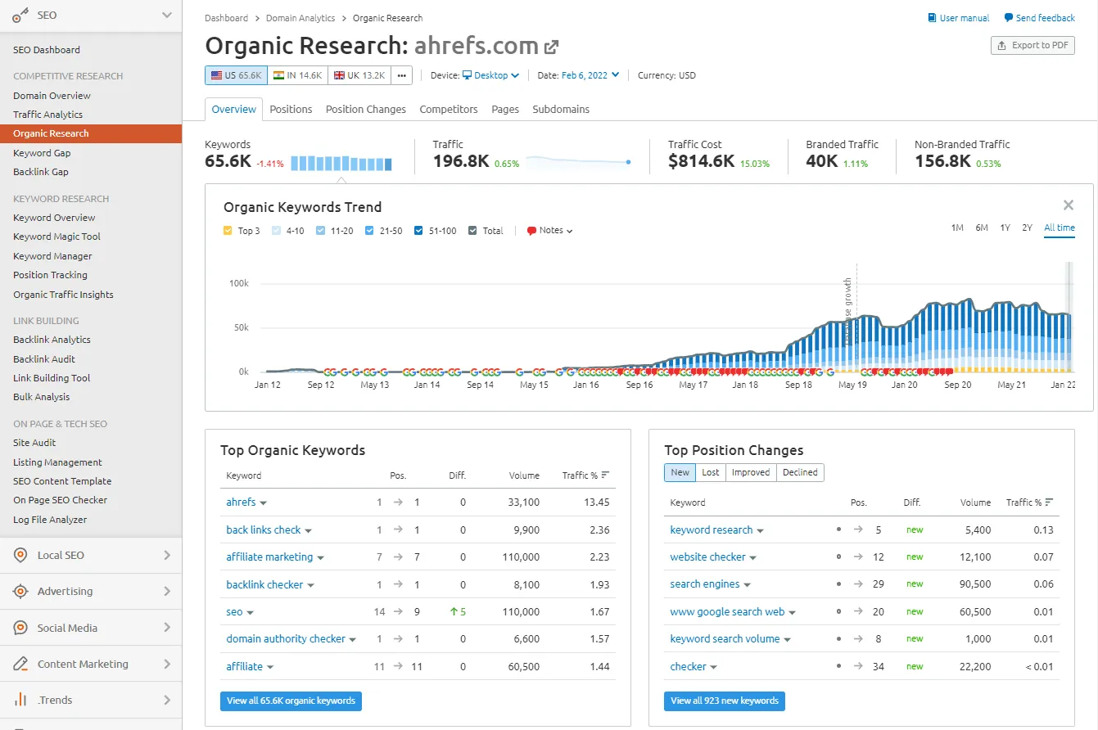Click the SEO toolkit icon in the top-left

point(18,15)
